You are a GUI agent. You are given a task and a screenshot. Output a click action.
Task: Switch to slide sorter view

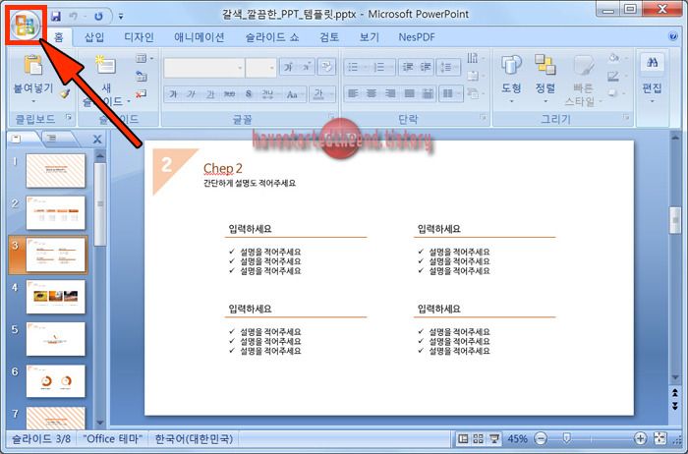point(479,438)
